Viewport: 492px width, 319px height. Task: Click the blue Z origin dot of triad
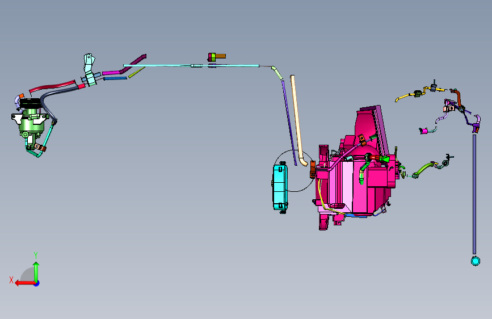click(37, 283)
